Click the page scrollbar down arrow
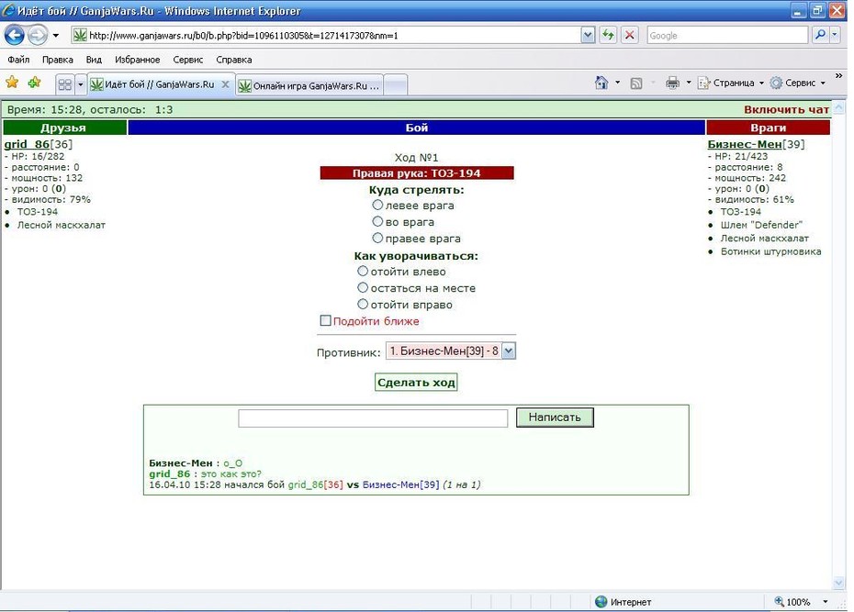The height and width of the screenshot is (612, 854). click(838, 583)
